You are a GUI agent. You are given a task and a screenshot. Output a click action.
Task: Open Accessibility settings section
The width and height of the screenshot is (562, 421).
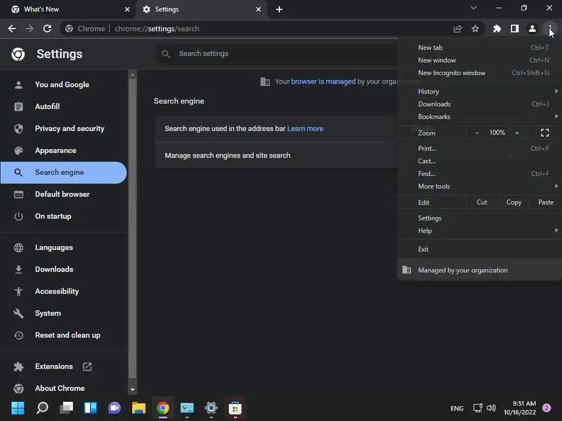(x=64, y=292)
